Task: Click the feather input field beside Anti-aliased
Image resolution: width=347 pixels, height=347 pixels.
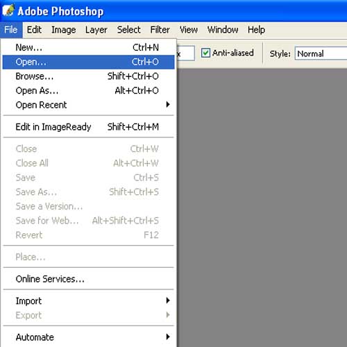Action: tap(186, 53)
